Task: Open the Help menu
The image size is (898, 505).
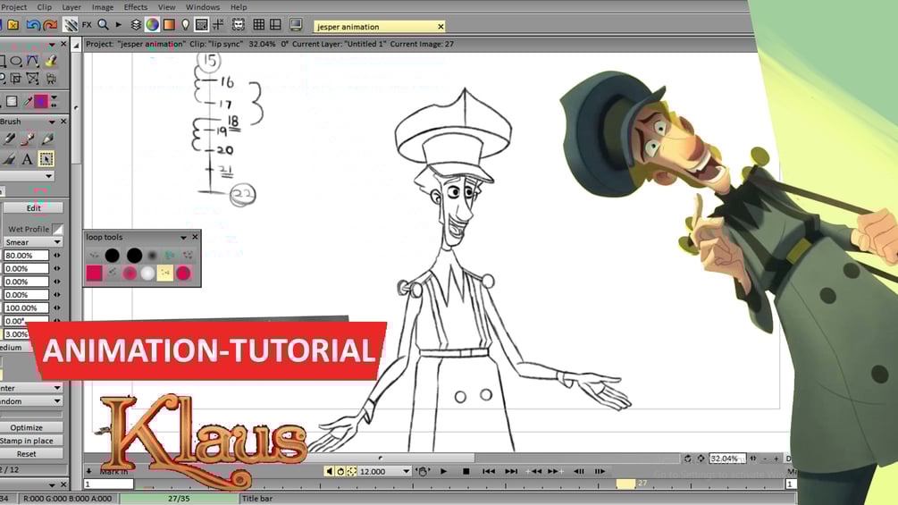Action: coord(239,7)
